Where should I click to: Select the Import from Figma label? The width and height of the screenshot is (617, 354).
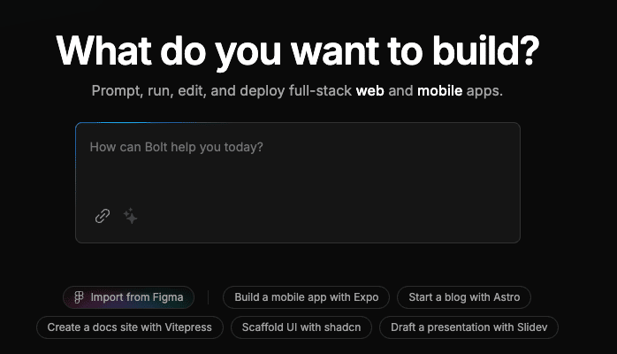pyautogui.click(x=137, y=297)
